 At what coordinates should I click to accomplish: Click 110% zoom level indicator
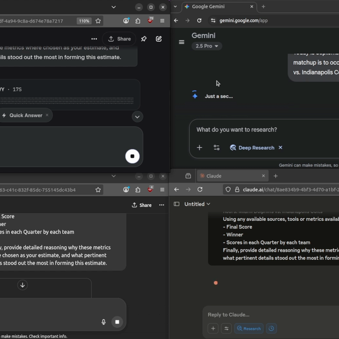point(84,21)
